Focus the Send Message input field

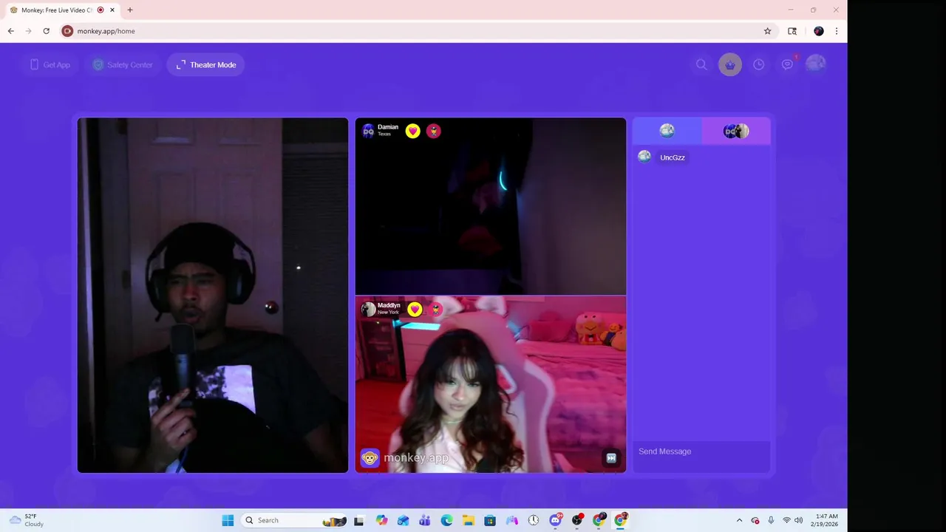[x=701, y=451]
